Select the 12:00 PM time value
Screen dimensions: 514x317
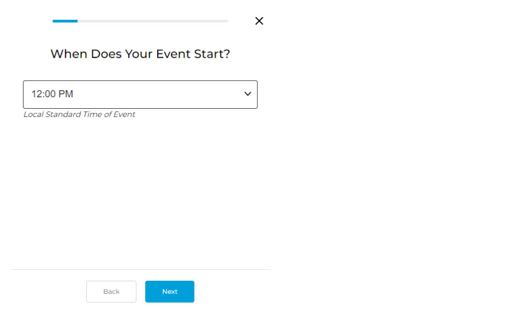click(x=52, y=94)
